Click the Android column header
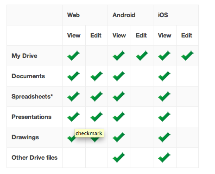The height and width of the screenshot is (174, 215). click(124, 15)
